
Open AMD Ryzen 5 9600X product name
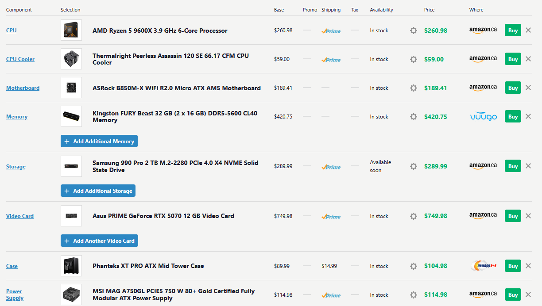point(160,31)
